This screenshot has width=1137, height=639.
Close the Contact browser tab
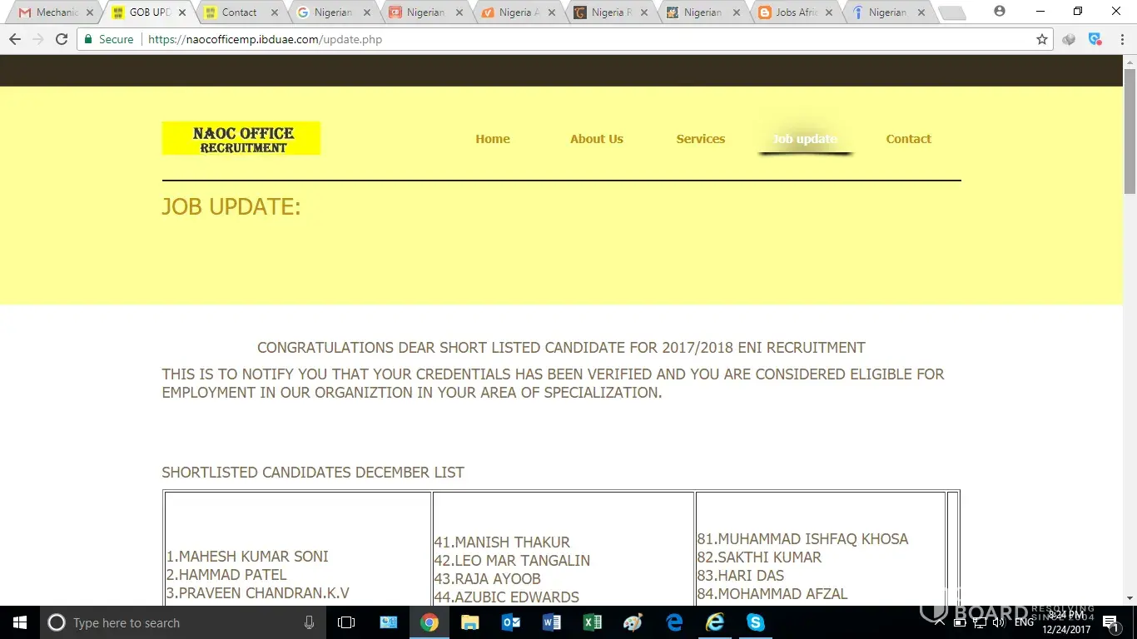[275, 12]
